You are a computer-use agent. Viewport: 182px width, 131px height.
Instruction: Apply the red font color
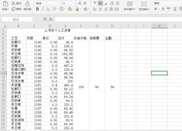77,9
